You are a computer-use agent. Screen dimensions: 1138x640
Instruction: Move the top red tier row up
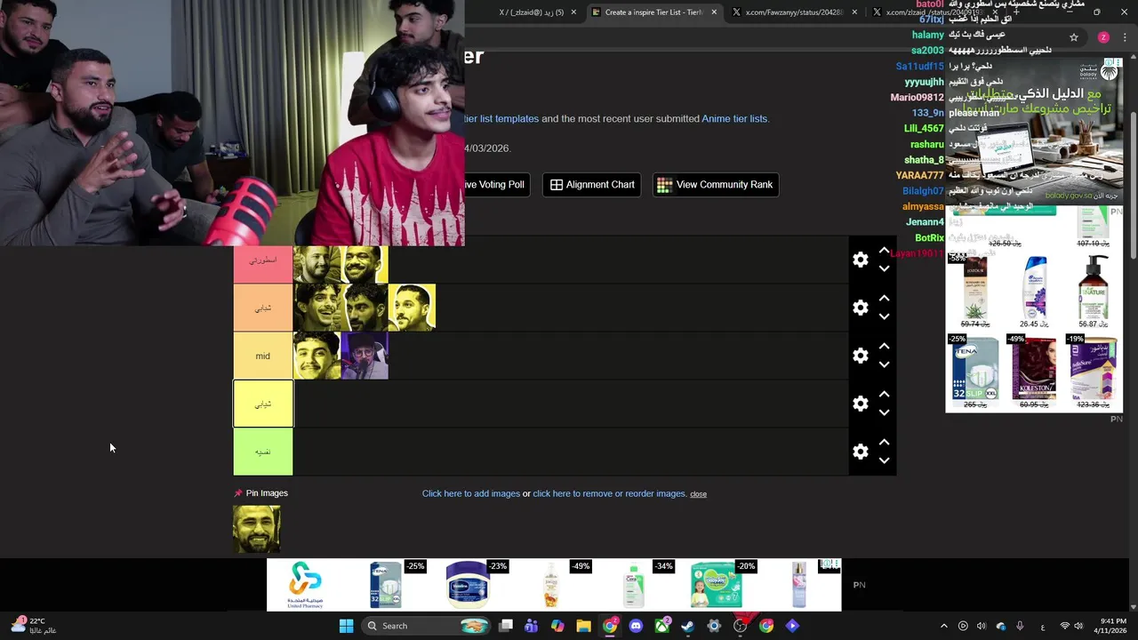pos(884,251)
